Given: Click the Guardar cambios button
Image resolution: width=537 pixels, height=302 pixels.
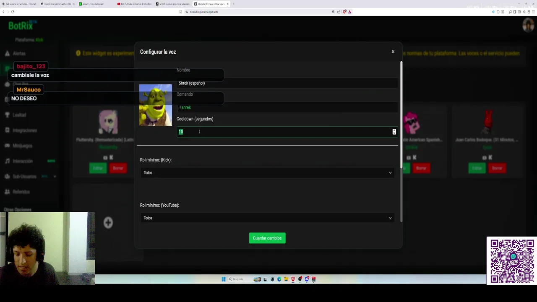Looking at the screenshot, I should point(267,238).
